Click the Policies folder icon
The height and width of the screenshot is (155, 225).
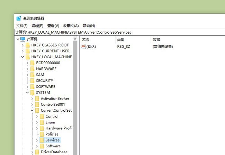click(x=42, y=134)
